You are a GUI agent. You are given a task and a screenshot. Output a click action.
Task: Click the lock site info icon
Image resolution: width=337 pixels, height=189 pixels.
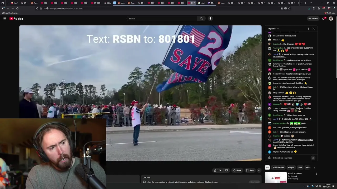(x=41, y=8)
